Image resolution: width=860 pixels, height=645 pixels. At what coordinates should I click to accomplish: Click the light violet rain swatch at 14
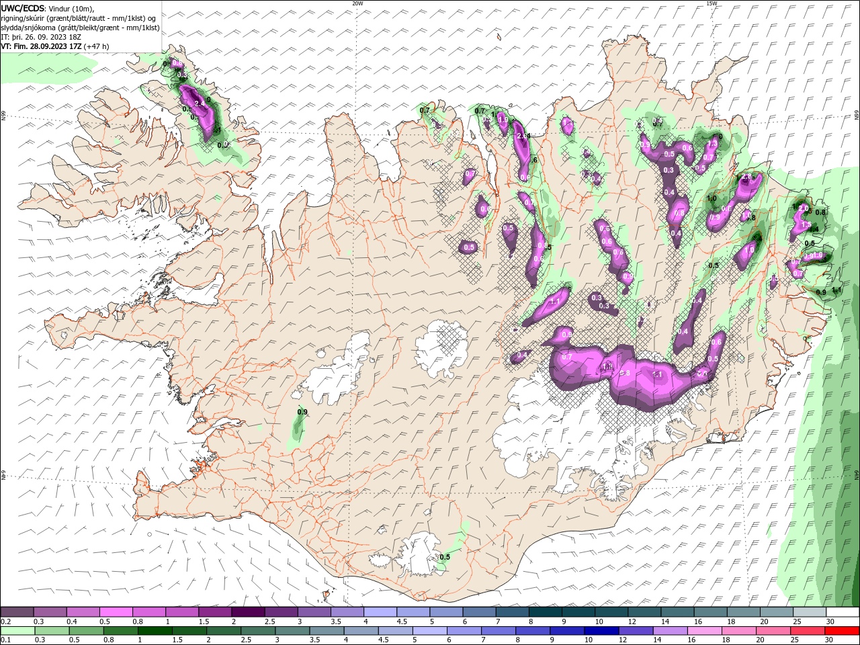[669, 632]
